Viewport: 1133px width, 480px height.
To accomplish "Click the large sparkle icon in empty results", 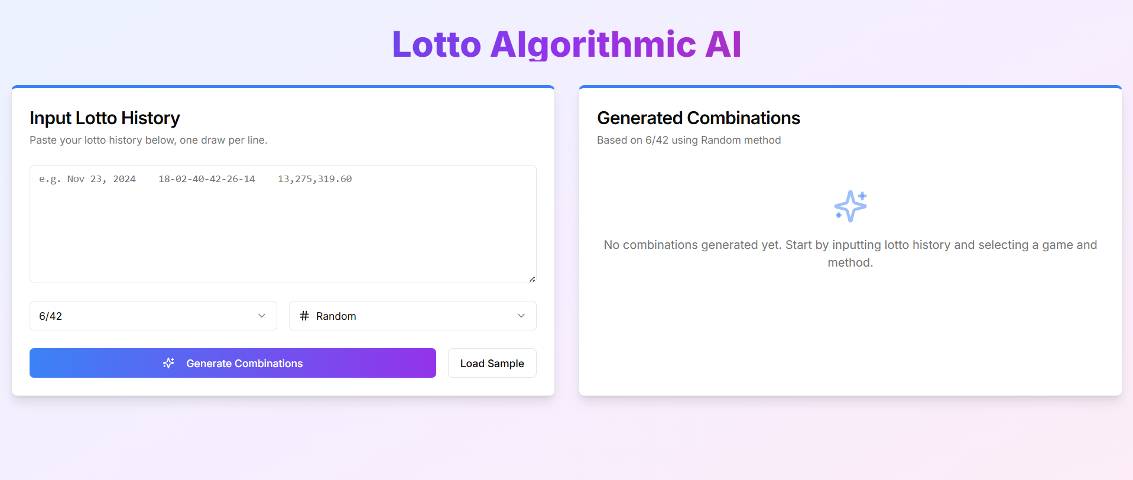I will point(850,206).
